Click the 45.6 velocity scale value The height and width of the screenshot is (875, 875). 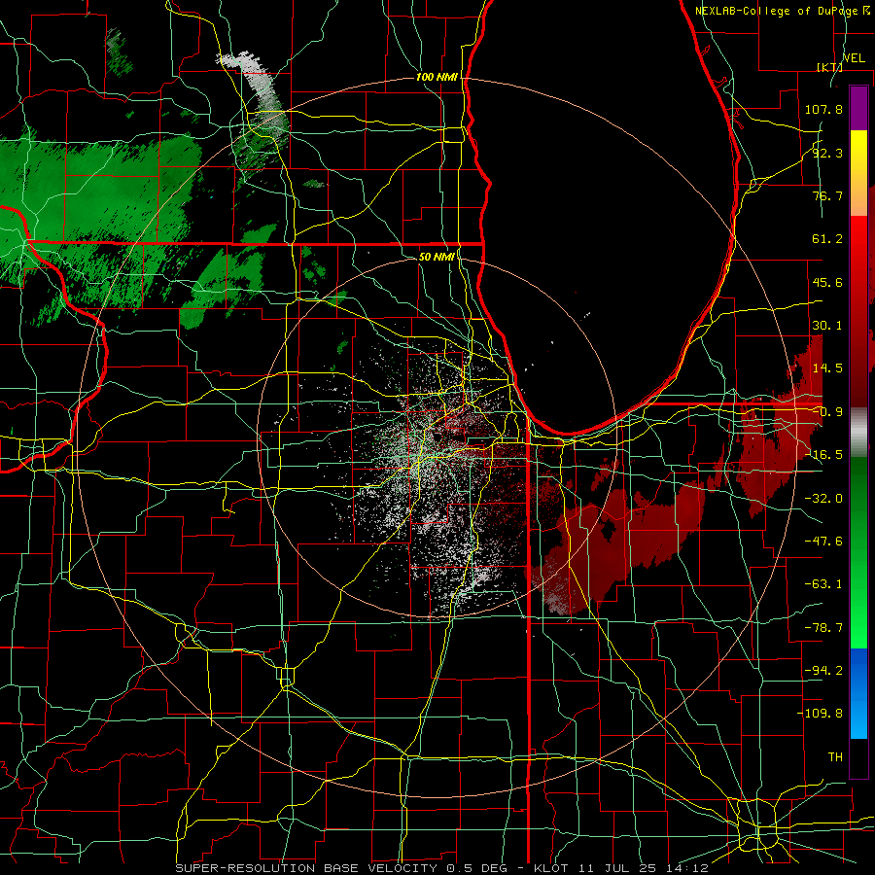tap(827, 282)
